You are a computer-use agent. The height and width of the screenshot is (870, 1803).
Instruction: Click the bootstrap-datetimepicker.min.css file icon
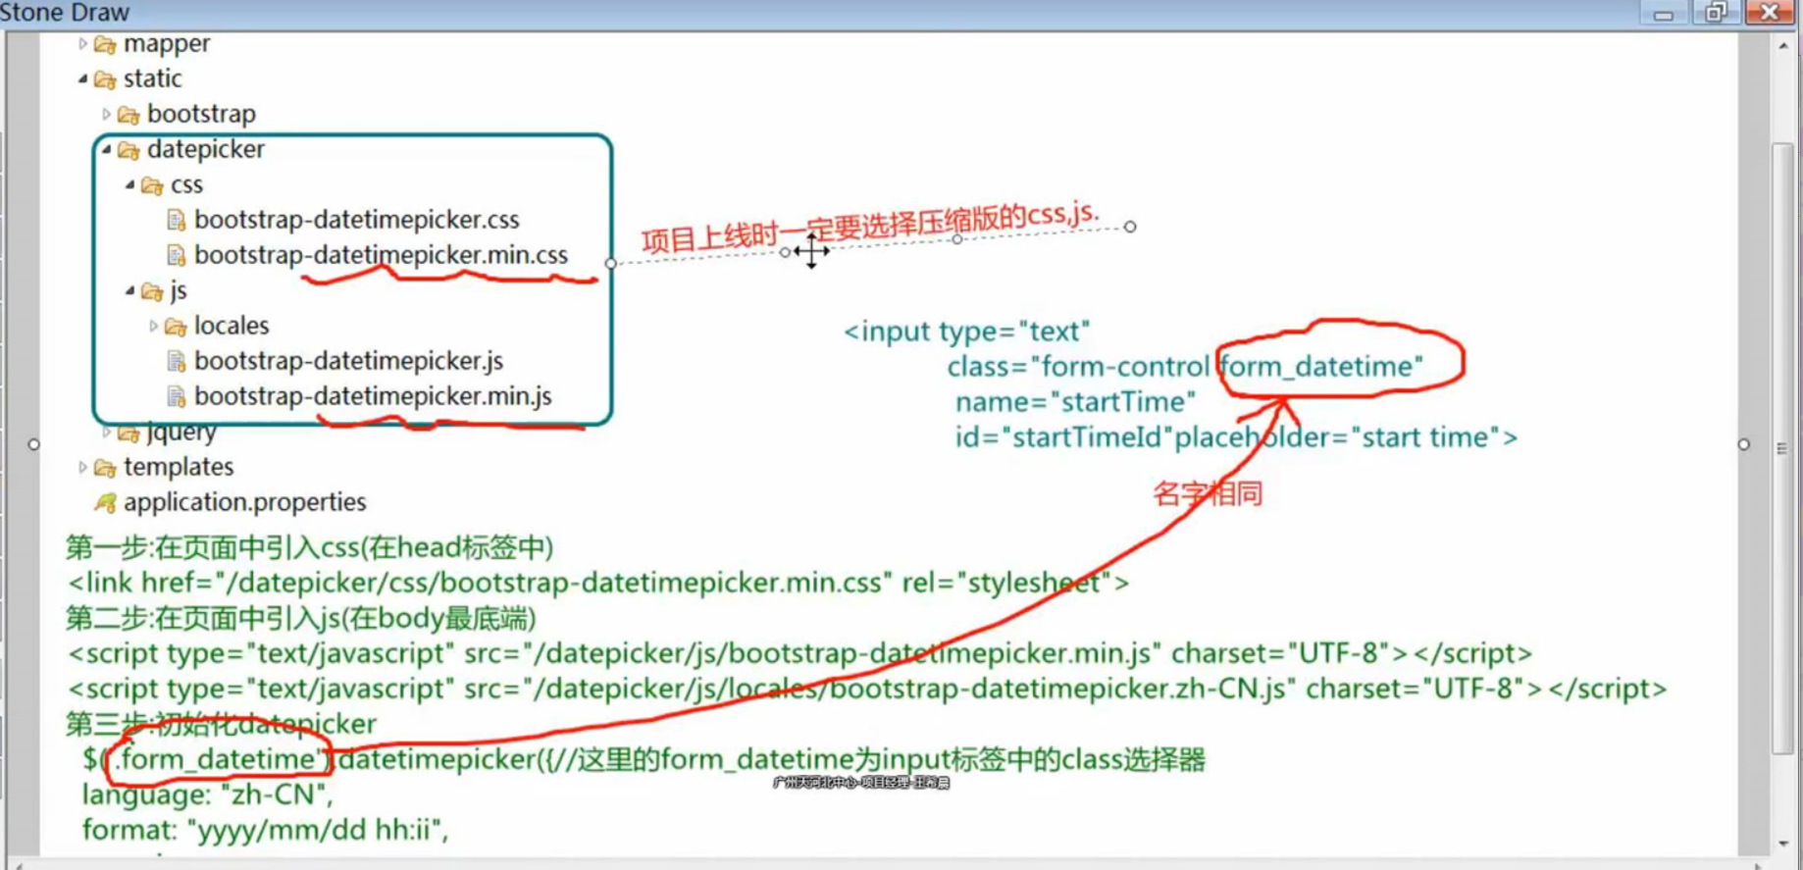177,256
